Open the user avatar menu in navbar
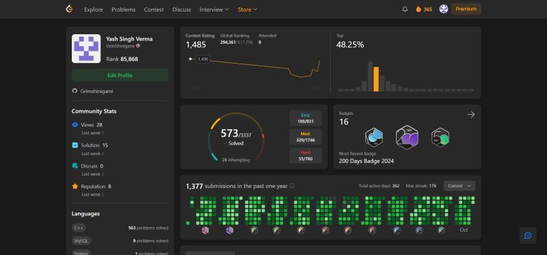This screenshot has height=255, width=547. 443,9
